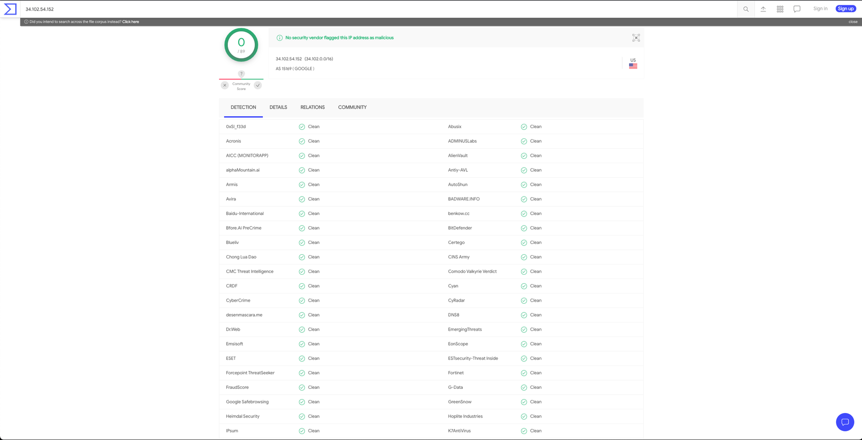Click the Clean check icon for Google Safebrowsing
Viewport: 862px width, 440px height.
point(302,402)
